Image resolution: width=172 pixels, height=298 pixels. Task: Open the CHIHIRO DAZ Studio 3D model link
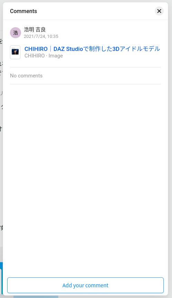point(92,49)
